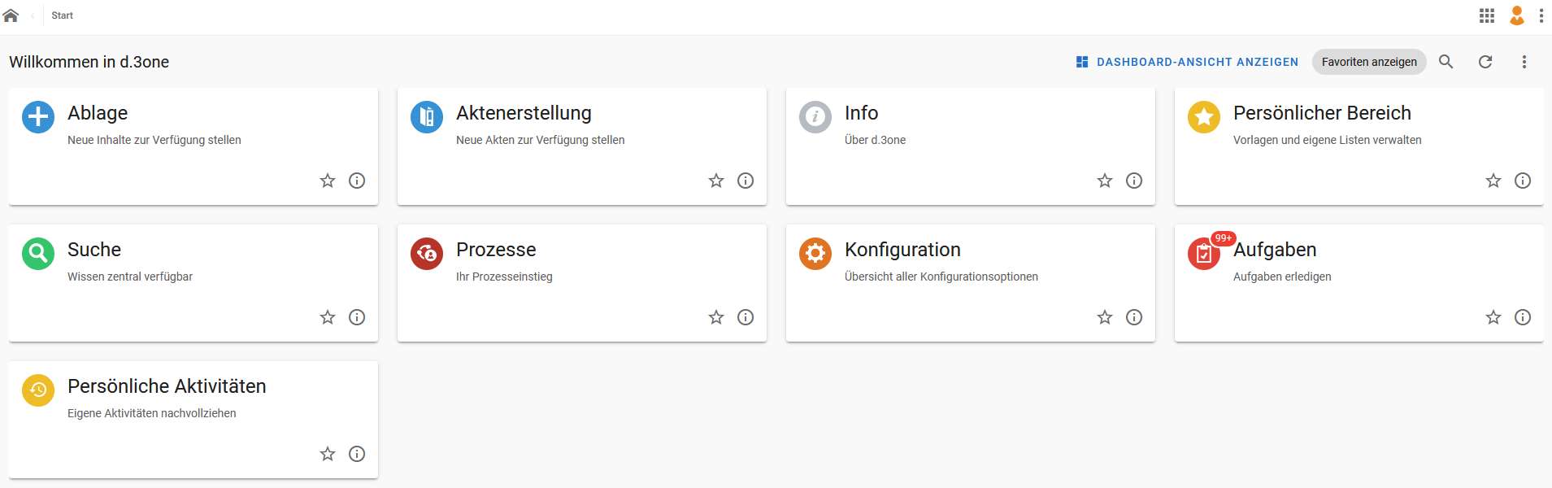Refresh the start page
Viewport: 1552px width, 488px height.
[x=1485, y=62]
